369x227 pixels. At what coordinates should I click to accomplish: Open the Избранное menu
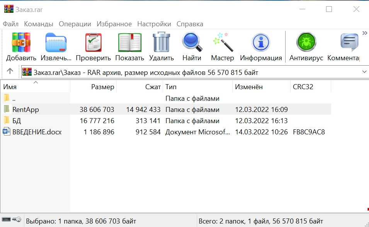click(114, 24)
